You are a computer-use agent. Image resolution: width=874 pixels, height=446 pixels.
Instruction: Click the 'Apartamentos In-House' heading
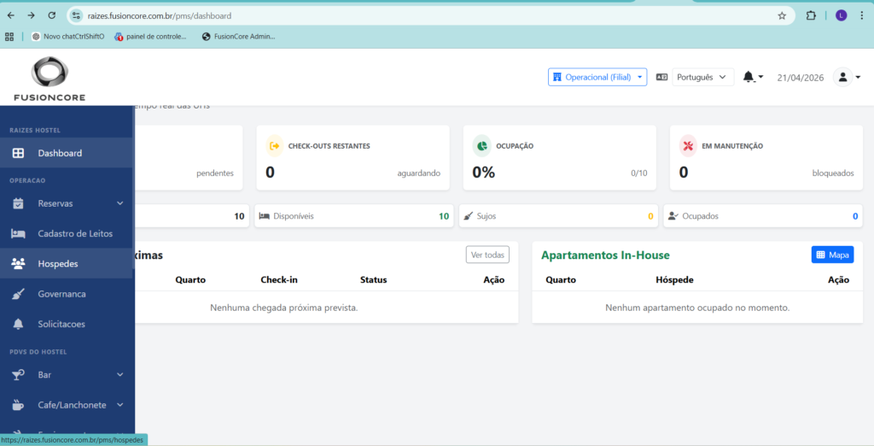605,255
